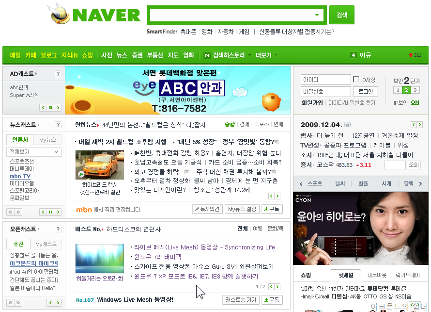Open 사전 dictionary menu item
The height and width of the screenshot is (312, 431).
coord(107,55)
